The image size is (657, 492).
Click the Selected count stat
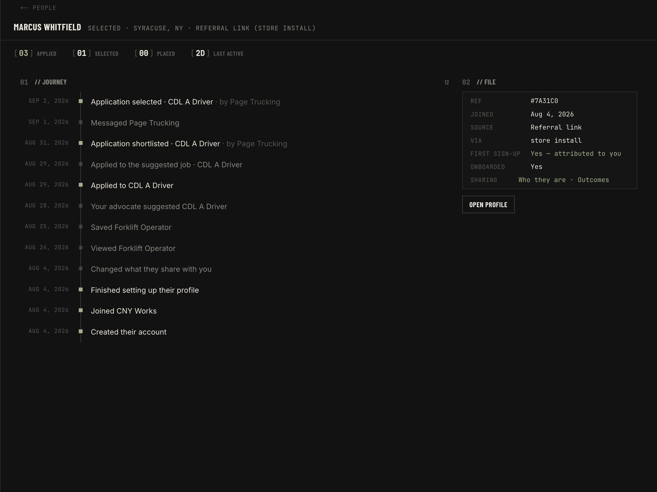coord(95,53)
